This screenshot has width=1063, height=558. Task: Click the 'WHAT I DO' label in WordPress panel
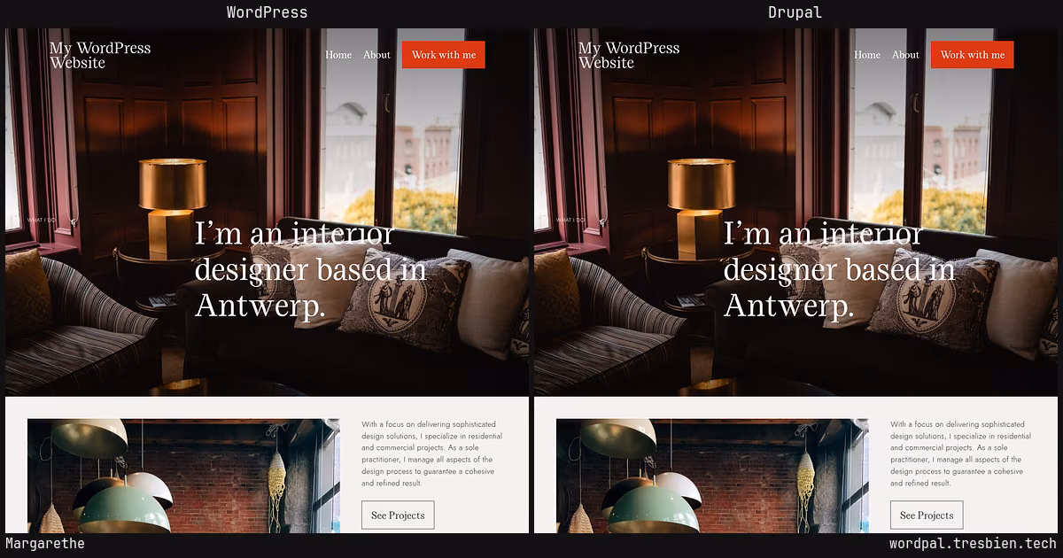coord(42,220)
